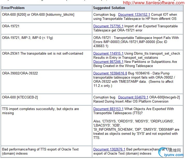Viewport: 185px width, 159px height.
Task: Select ORA-29341 transportable set not self-contained cell
Action: tap(46, 60)
